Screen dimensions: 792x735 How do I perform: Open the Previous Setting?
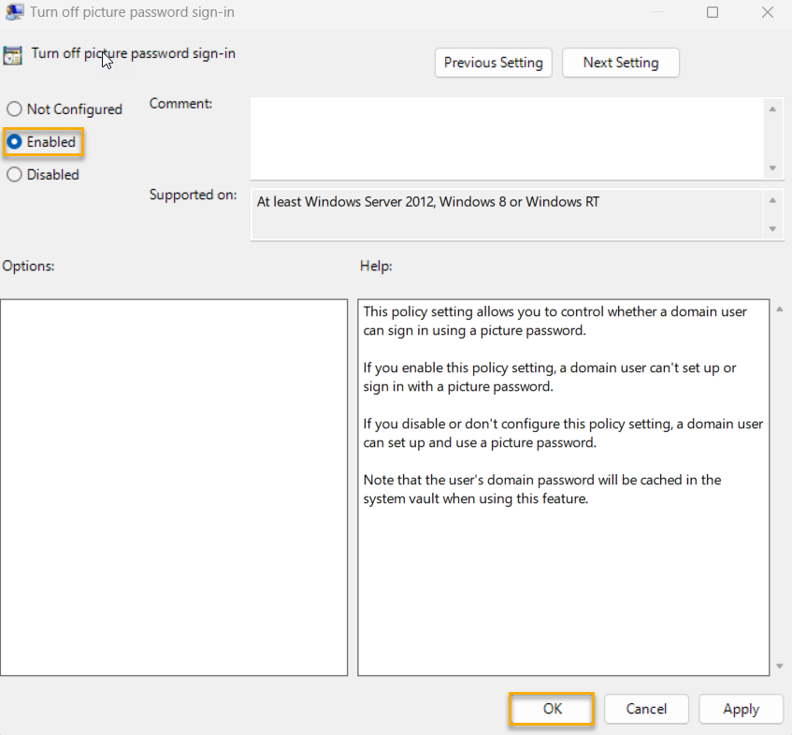[x=493, y=63]
